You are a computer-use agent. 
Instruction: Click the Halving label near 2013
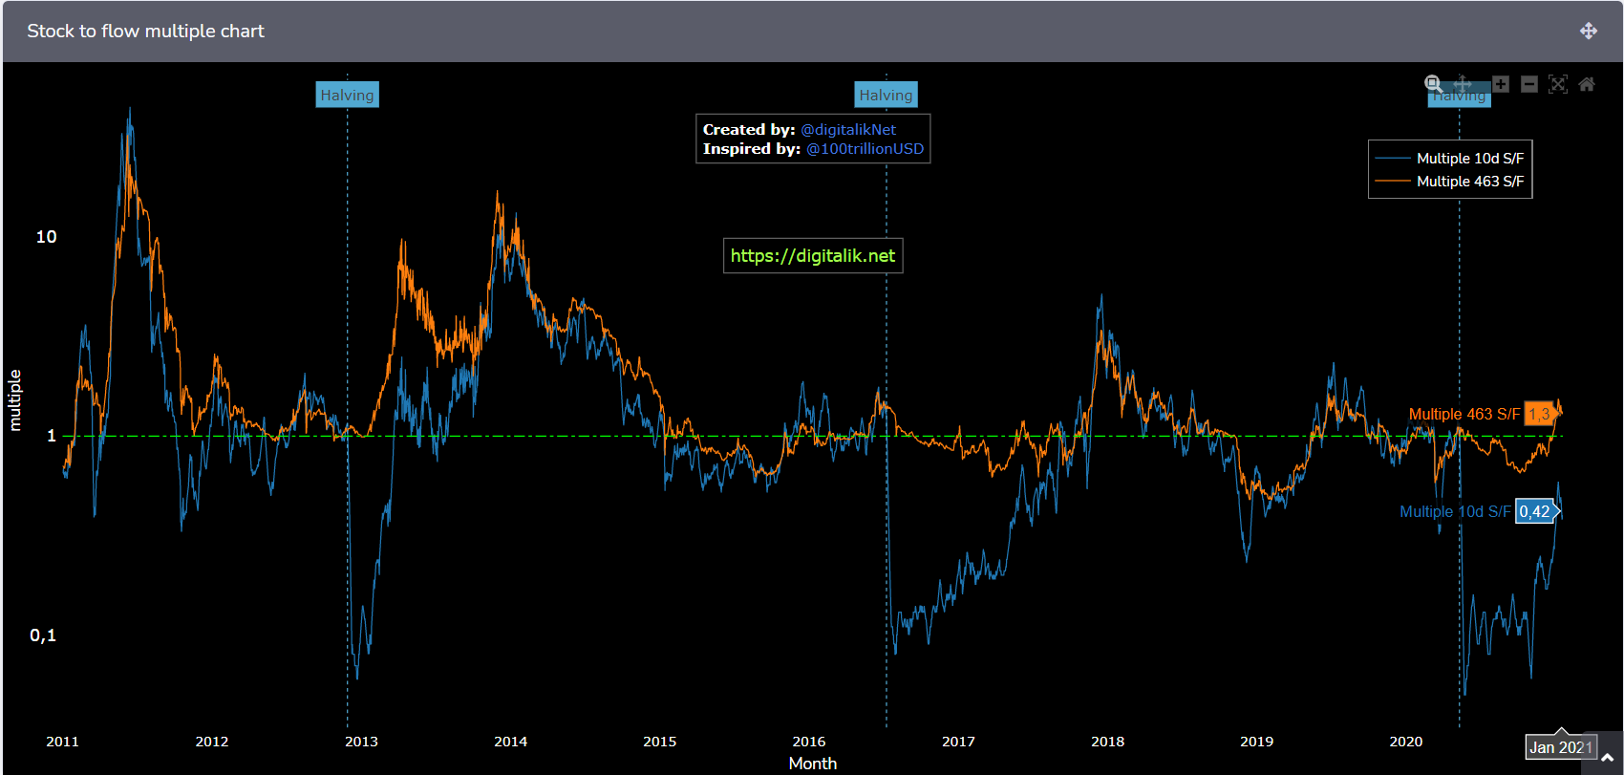pyautogui.click(x=348, y=95)
